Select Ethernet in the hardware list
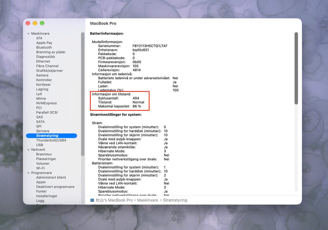Viewport: 328px width, 230px height. point(43,61)
